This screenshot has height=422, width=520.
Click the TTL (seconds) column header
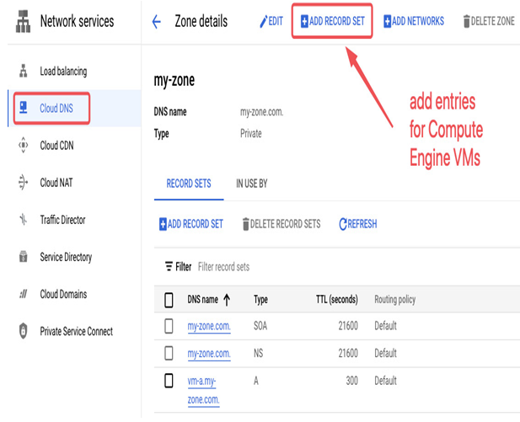[x=336, y=300]
